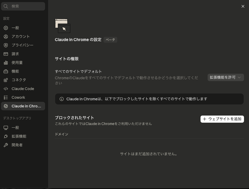249x189 pixels.
Task: Click the すべてのサイトでデフォルト label
Action: (78, 72)
